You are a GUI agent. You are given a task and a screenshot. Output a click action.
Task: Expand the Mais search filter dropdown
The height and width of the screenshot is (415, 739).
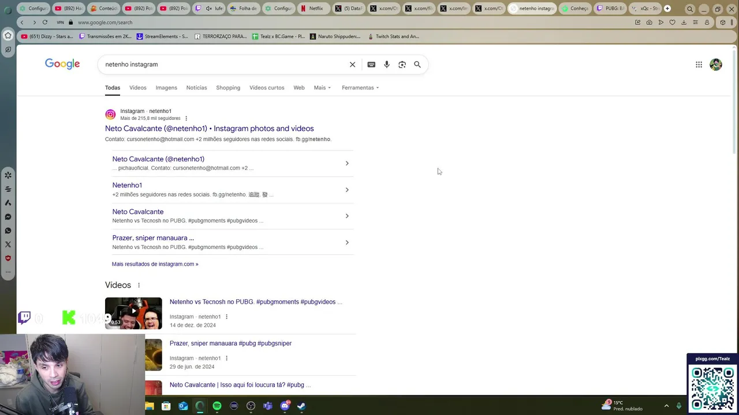tap(322, 88)
